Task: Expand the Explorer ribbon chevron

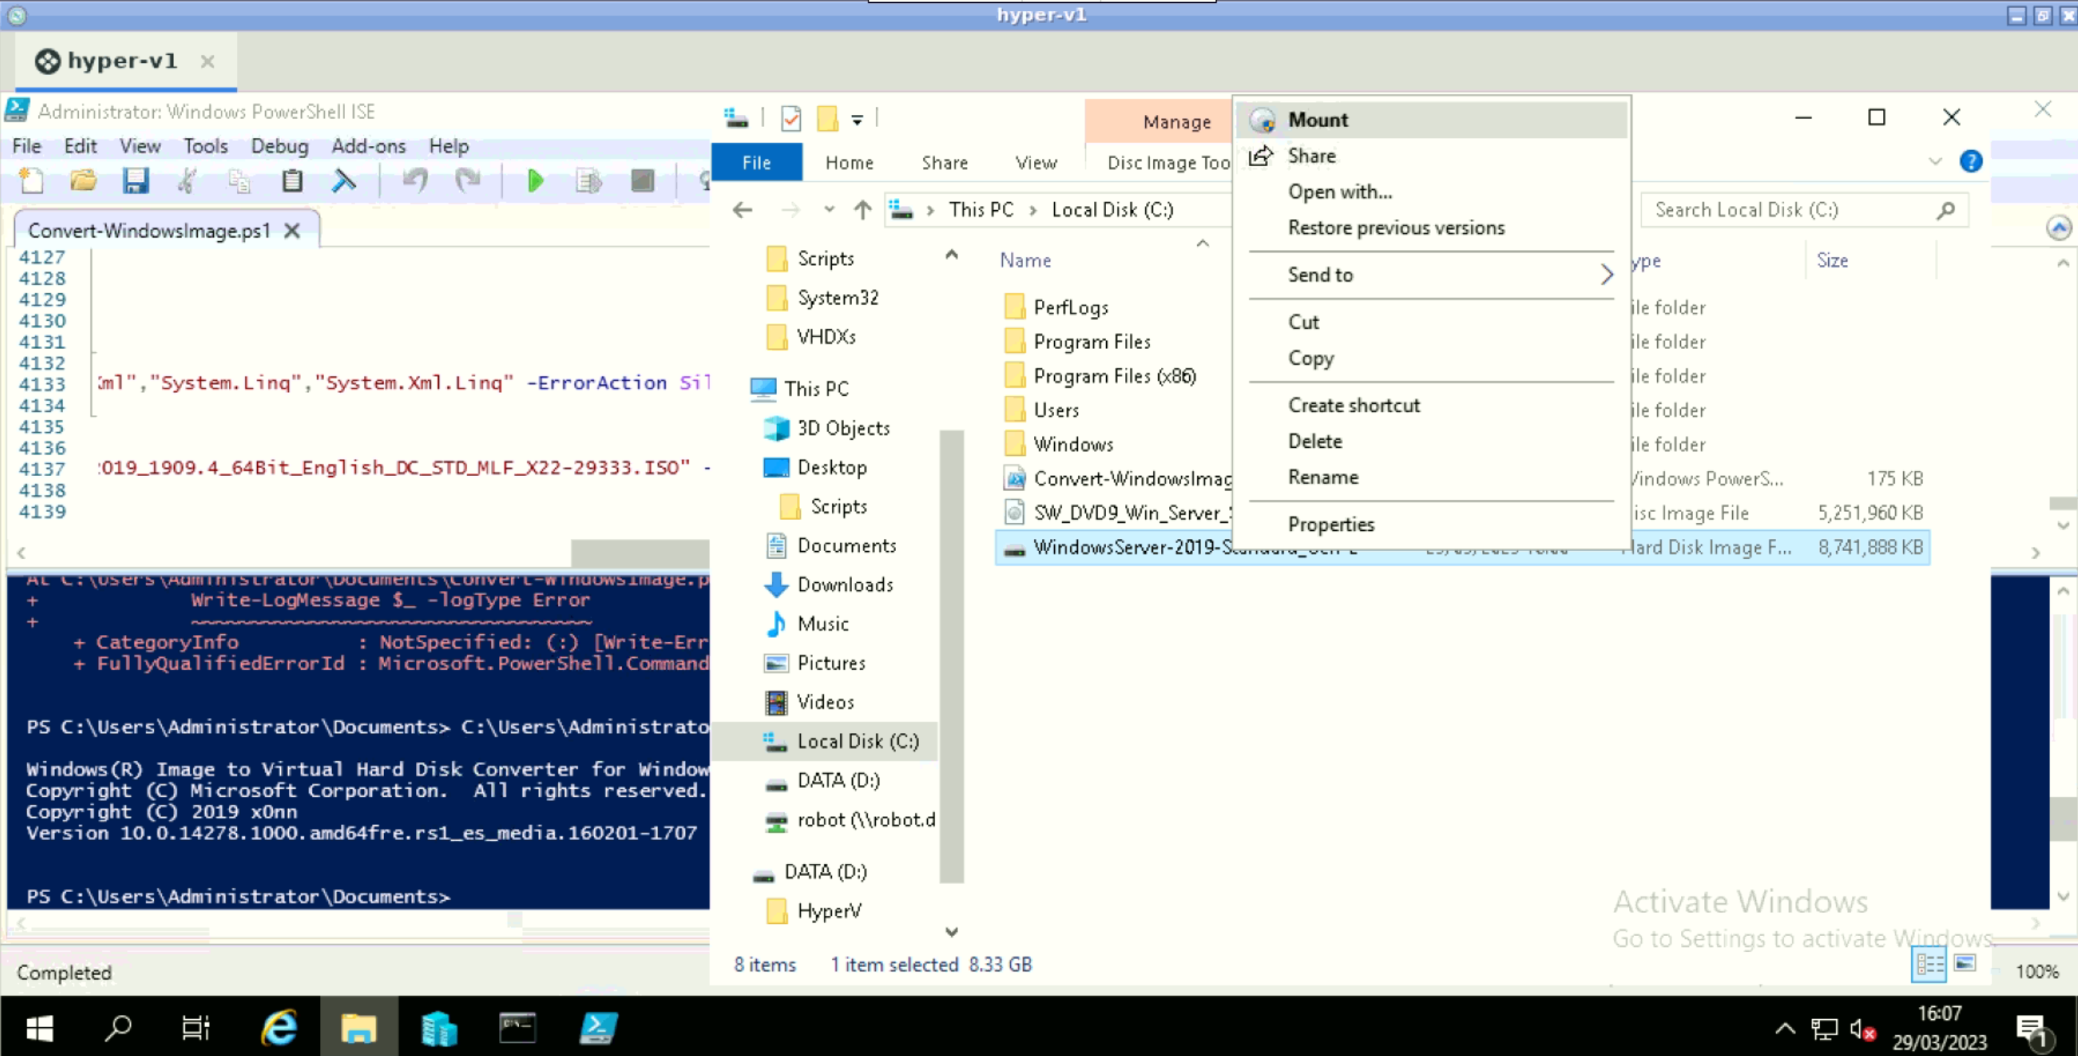Action: [x=1935, y=161]
